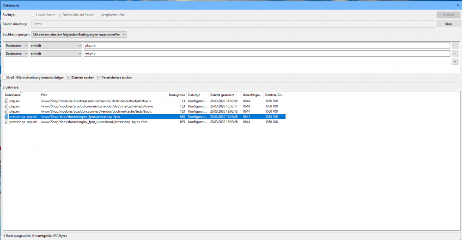
Task: Click file icon of productcomments php.ini row
Action: 6,106
